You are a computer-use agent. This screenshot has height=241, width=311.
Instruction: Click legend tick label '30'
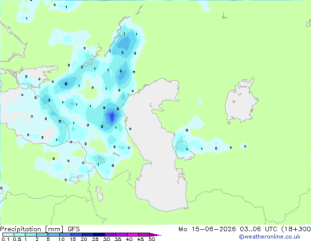[106, 239]
